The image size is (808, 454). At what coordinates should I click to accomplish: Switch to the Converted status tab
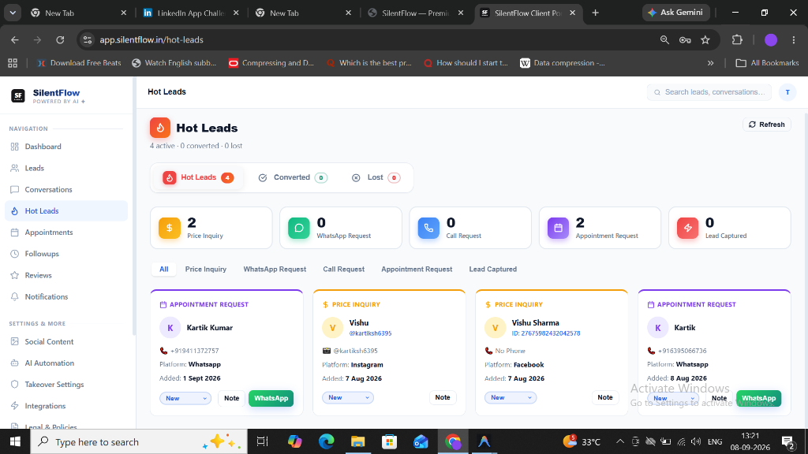coord(292,177)
